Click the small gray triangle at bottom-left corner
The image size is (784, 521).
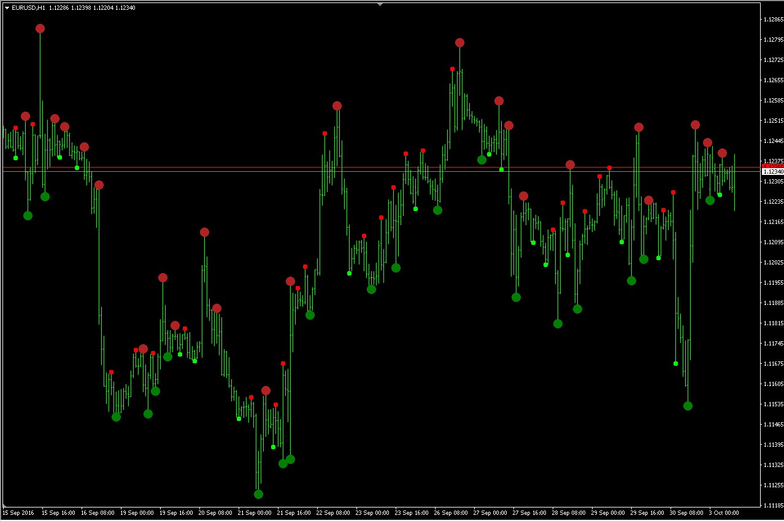coord(5,504)
